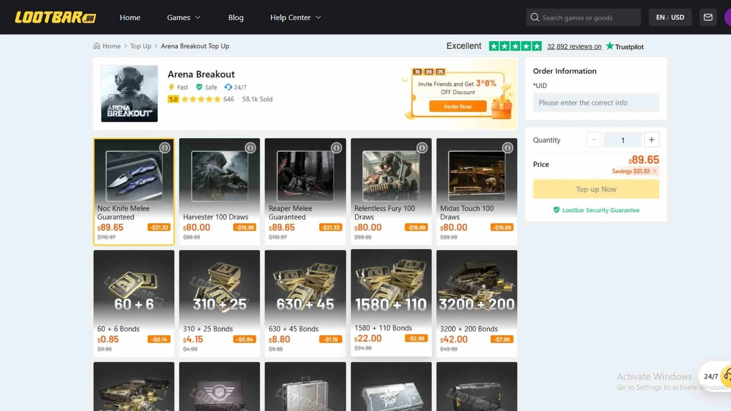This screenshot has width=731, height=411.
Task: Expand the Help Center dropdown
Action: coord(295,18)
